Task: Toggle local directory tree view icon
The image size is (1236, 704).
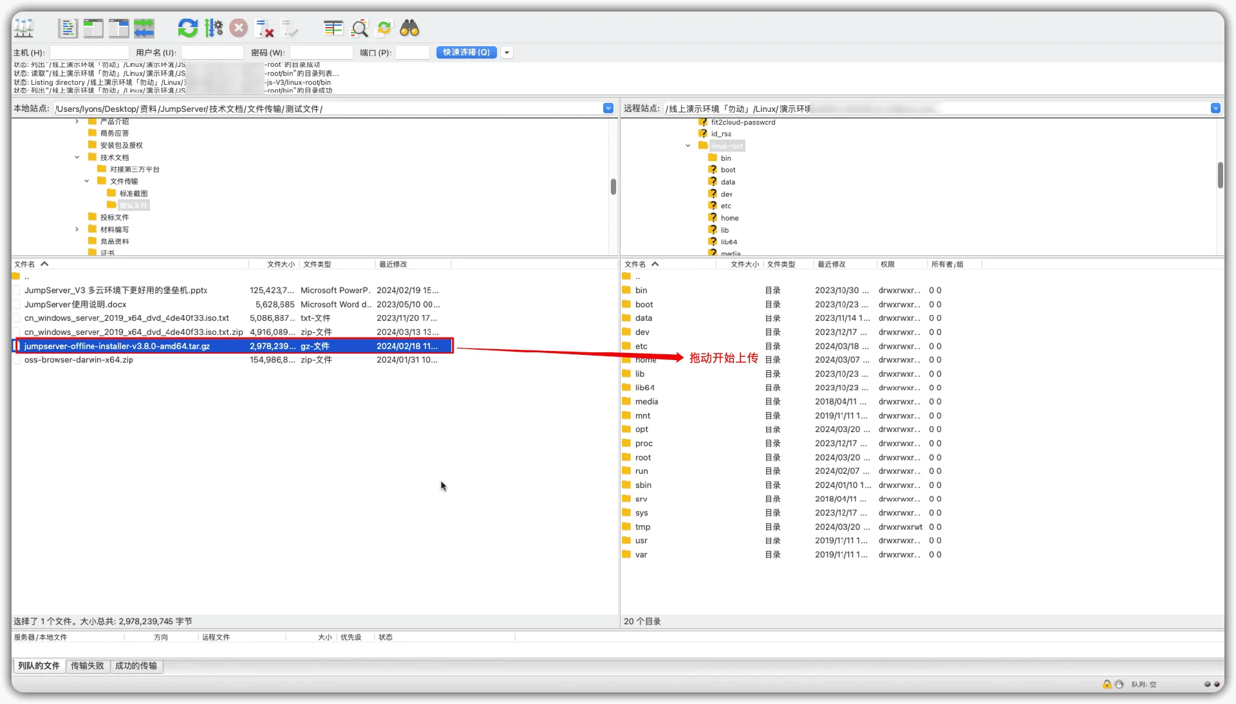Action: click(x=93, y=28)
